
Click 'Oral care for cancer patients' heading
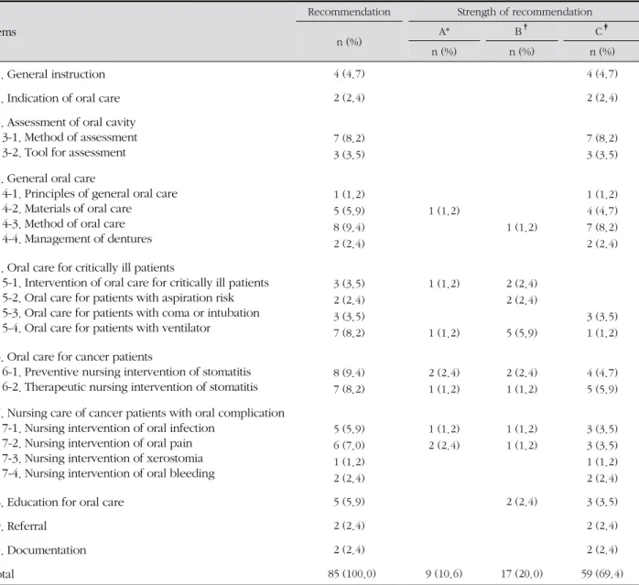80,357
